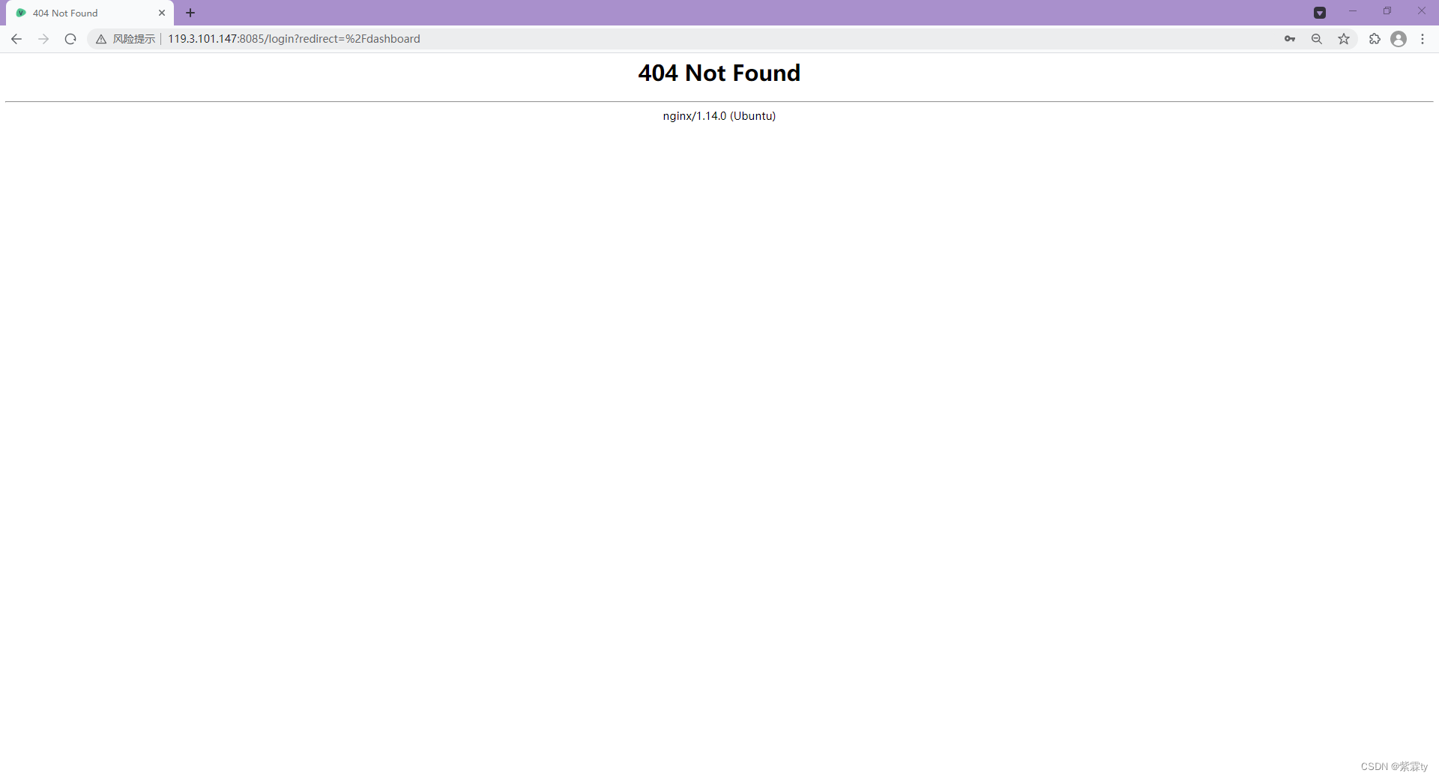Go back to the previous page
Screen dimensions: 1439x779
click(16, 39)
